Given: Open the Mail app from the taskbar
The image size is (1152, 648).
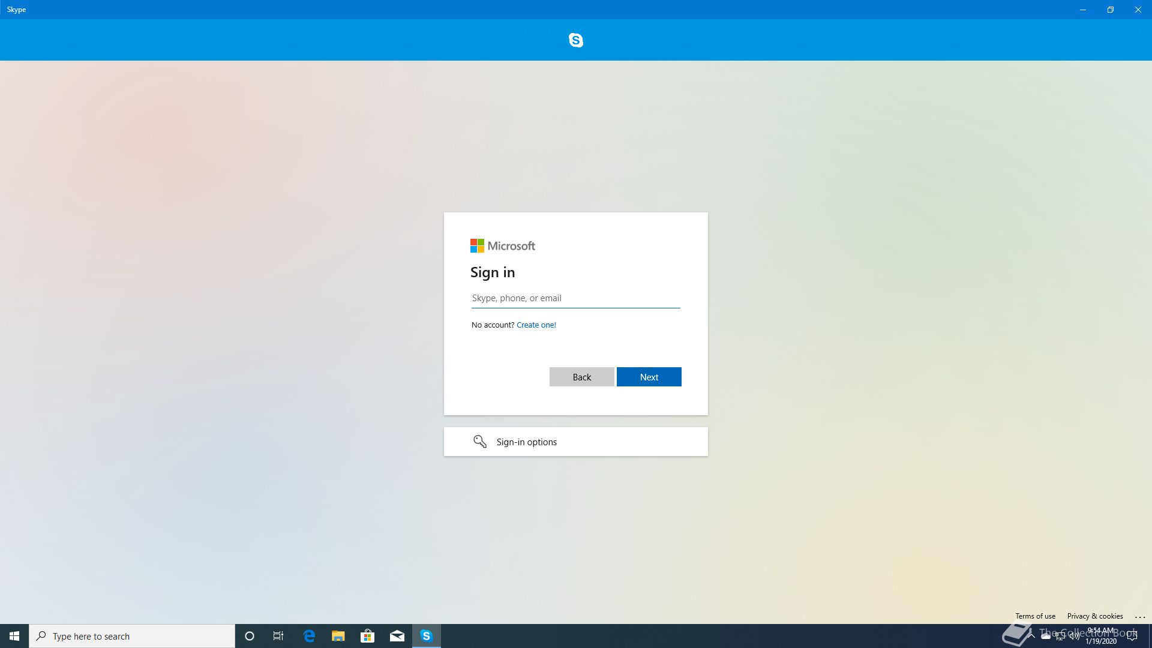Looking at the screenshot, I should 397,636.
